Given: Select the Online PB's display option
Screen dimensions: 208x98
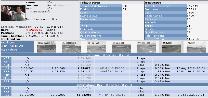Looking at the screenshot, I should click(x=10, y=46).
